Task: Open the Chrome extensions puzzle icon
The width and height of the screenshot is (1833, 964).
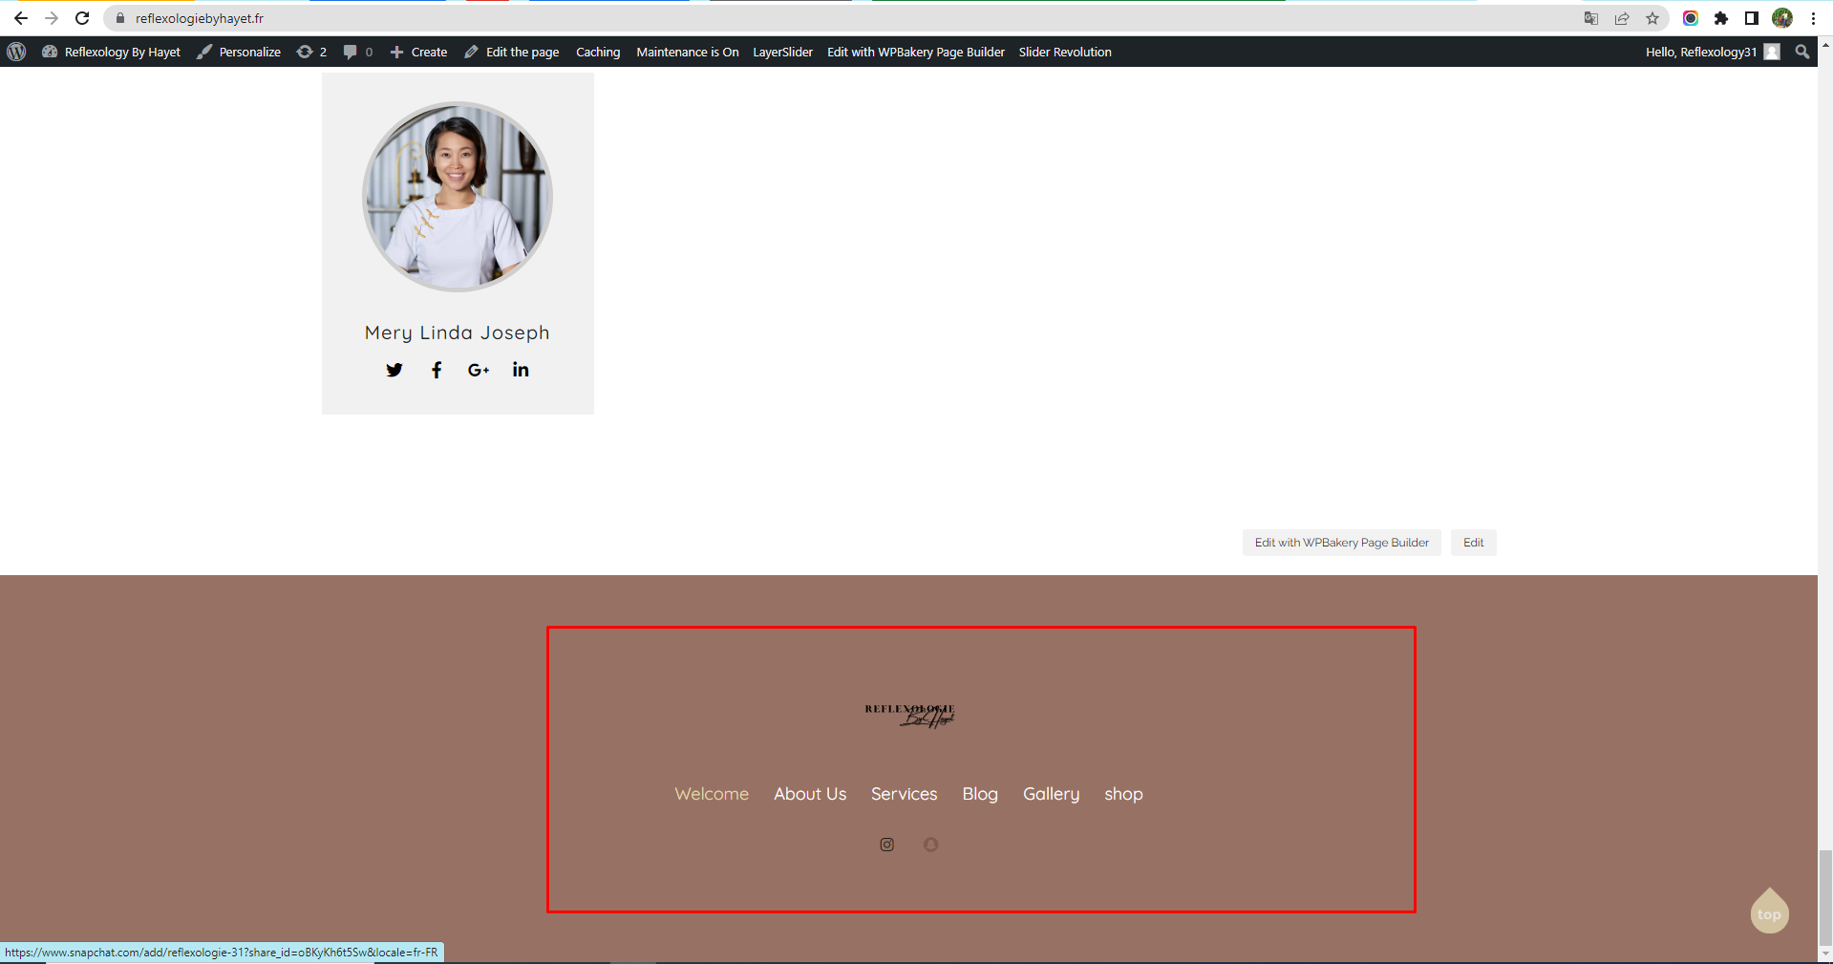Action: [1721, 18]
